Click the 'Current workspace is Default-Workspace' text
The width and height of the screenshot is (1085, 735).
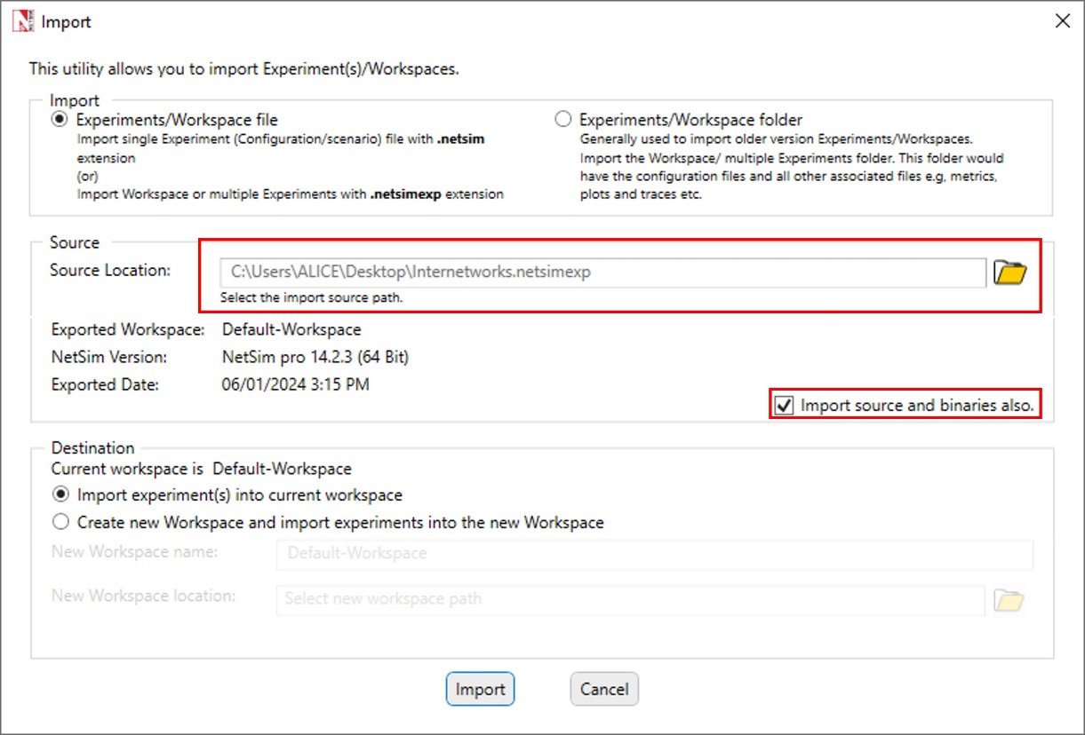click(x=202, y=469)
